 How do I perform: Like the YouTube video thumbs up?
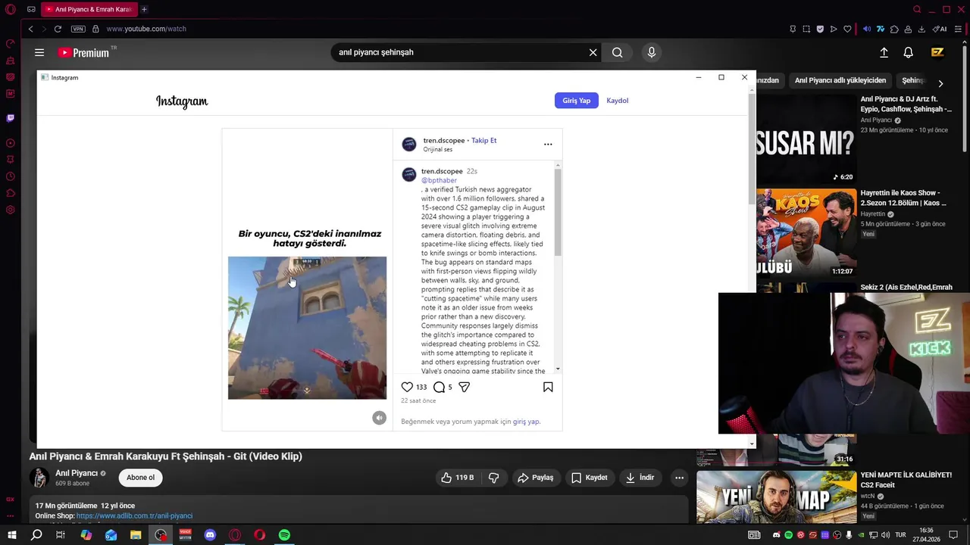click(x=458, y=478)
